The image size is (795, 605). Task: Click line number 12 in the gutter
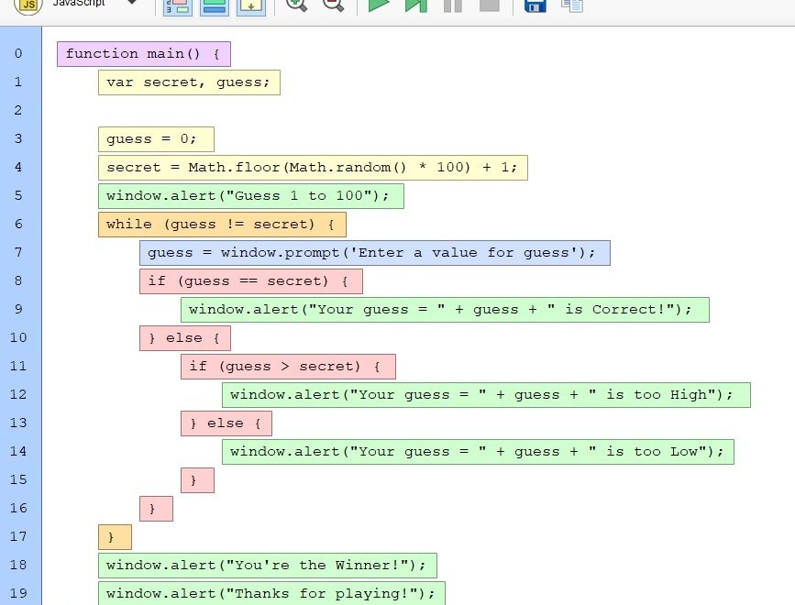(19, 395)
